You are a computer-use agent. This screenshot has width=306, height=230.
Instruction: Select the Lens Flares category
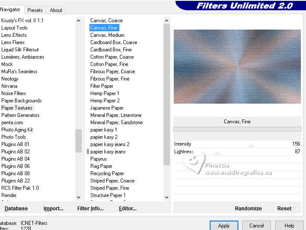coord(13,42)
